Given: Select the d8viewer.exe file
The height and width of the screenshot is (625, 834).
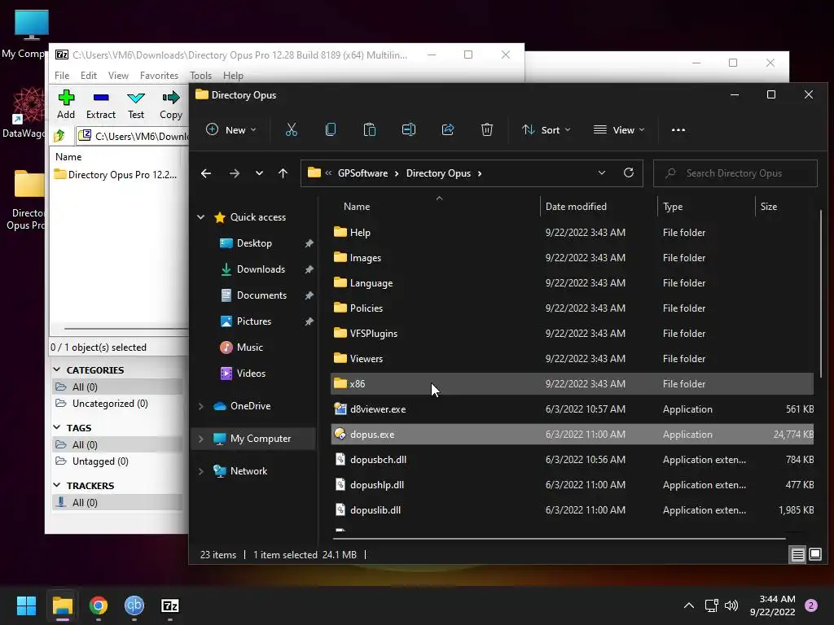Looking at the screenshot, I should [x=378, y=409].
